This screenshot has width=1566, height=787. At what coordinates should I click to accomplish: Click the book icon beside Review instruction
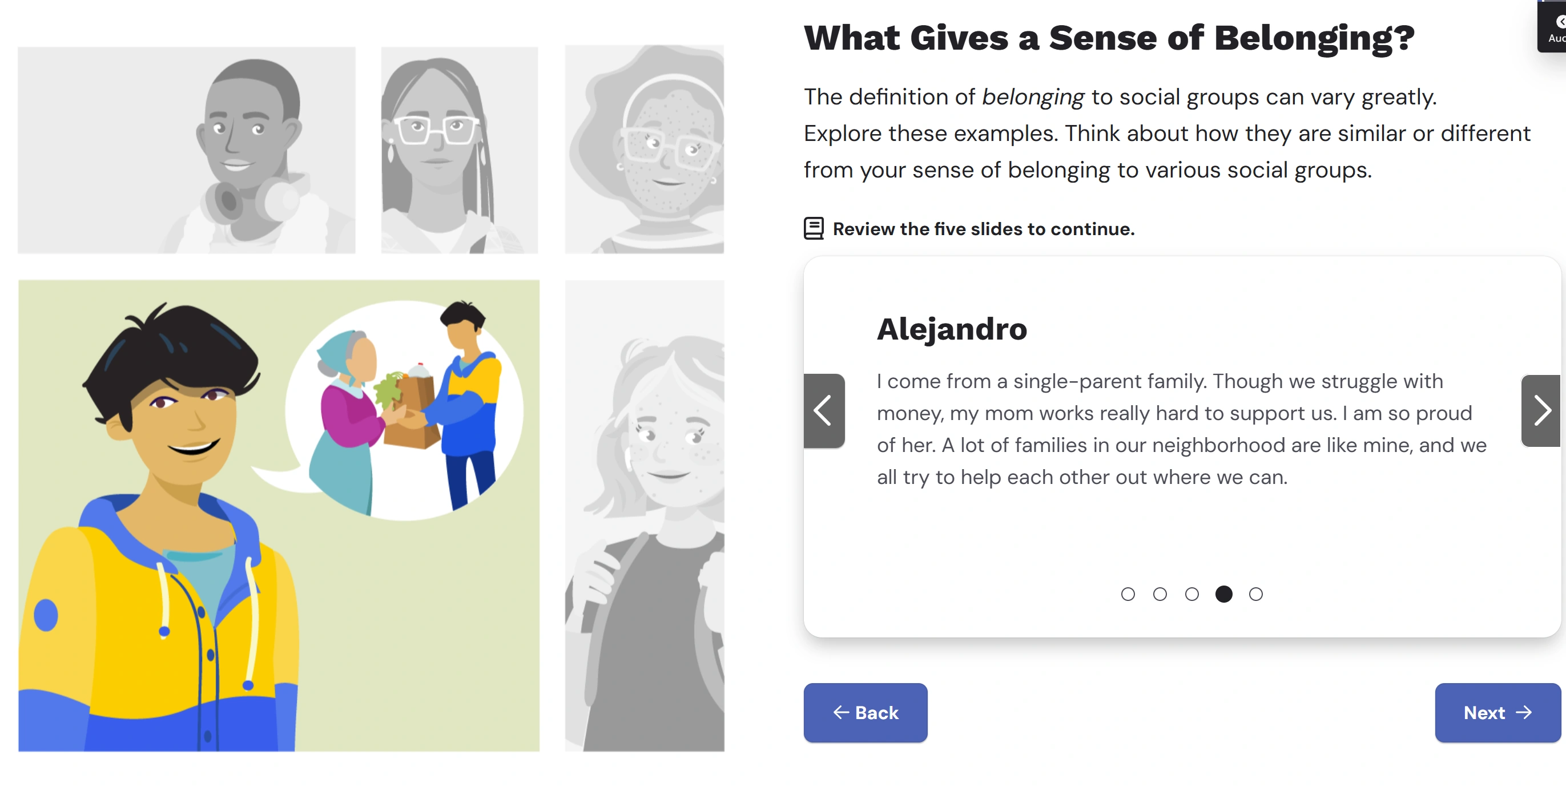click(x=814, y=228)
